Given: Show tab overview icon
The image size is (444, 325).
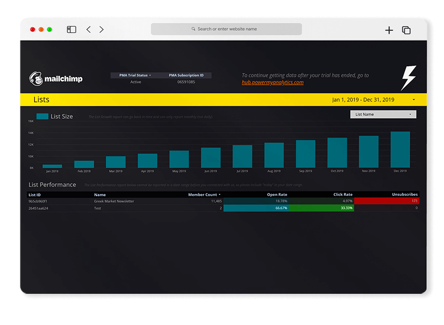Looking at the screenshot, I should coord(406,30).
